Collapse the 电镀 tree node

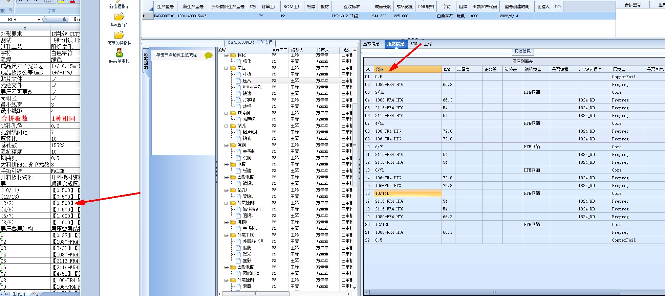226,164
